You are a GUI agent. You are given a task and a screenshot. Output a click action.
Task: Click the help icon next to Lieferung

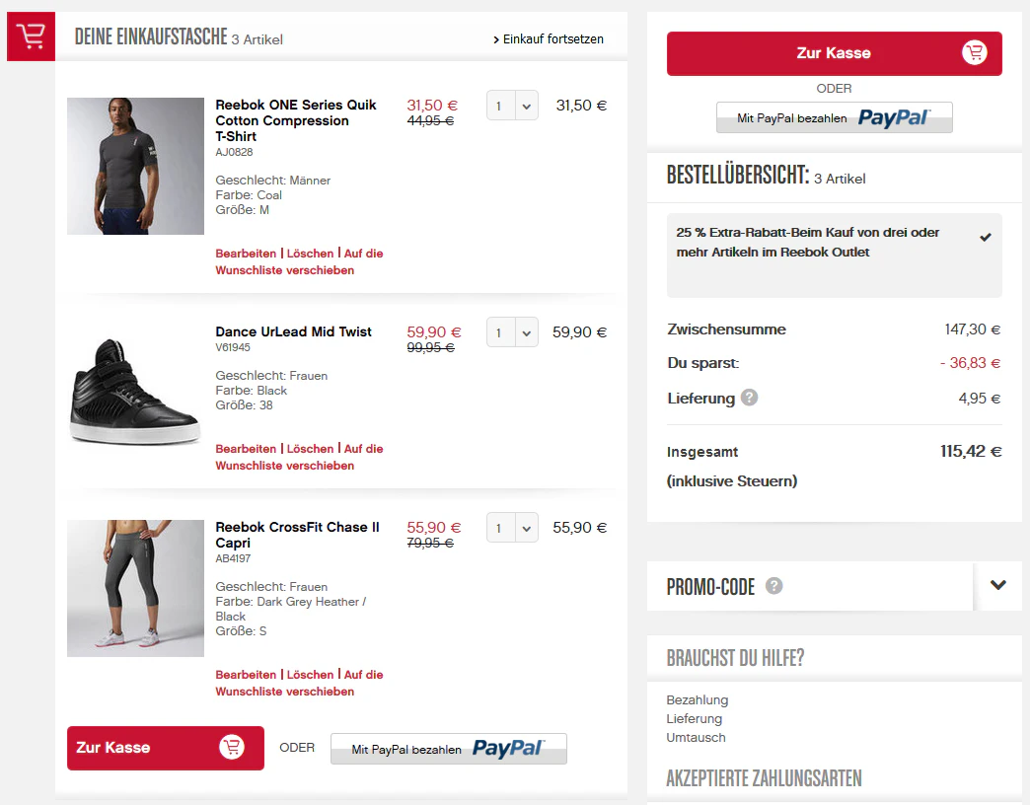[749, 398]
